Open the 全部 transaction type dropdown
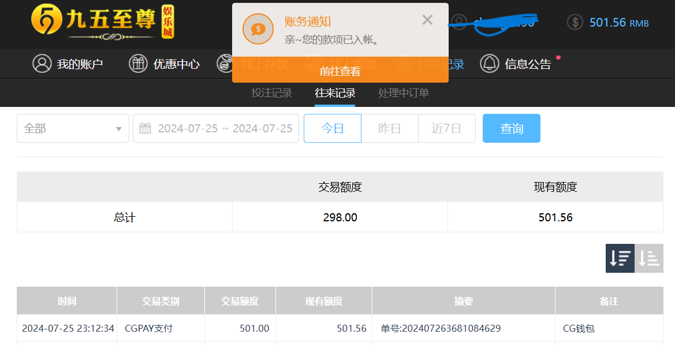The height and width of the screenshot is (345, 675). tap(73, 128)
